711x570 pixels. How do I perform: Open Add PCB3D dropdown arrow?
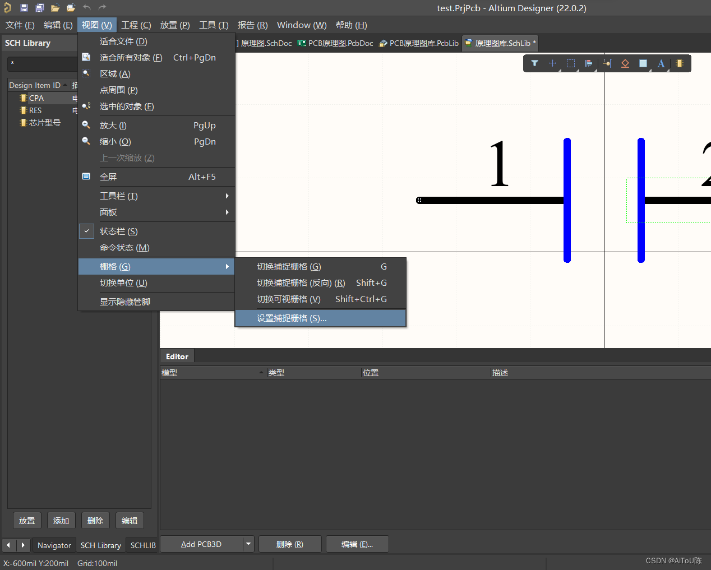[x=248, y=544]
